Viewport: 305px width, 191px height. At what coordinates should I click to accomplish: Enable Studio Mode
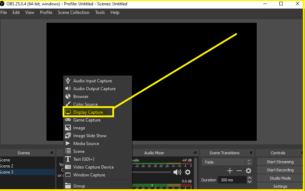point(280,178)
